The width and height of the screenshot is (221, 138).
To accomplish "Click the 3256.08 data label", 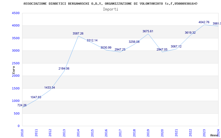I will tap(134, 42).
